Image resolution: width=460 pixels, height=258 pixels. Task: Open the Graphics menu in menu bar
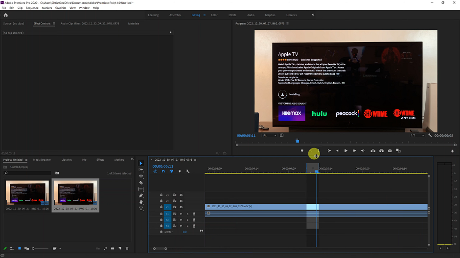tap(60, 8)
